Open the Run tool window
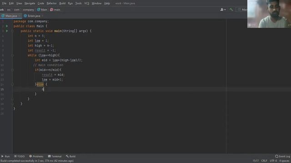 tap(5, 156)
